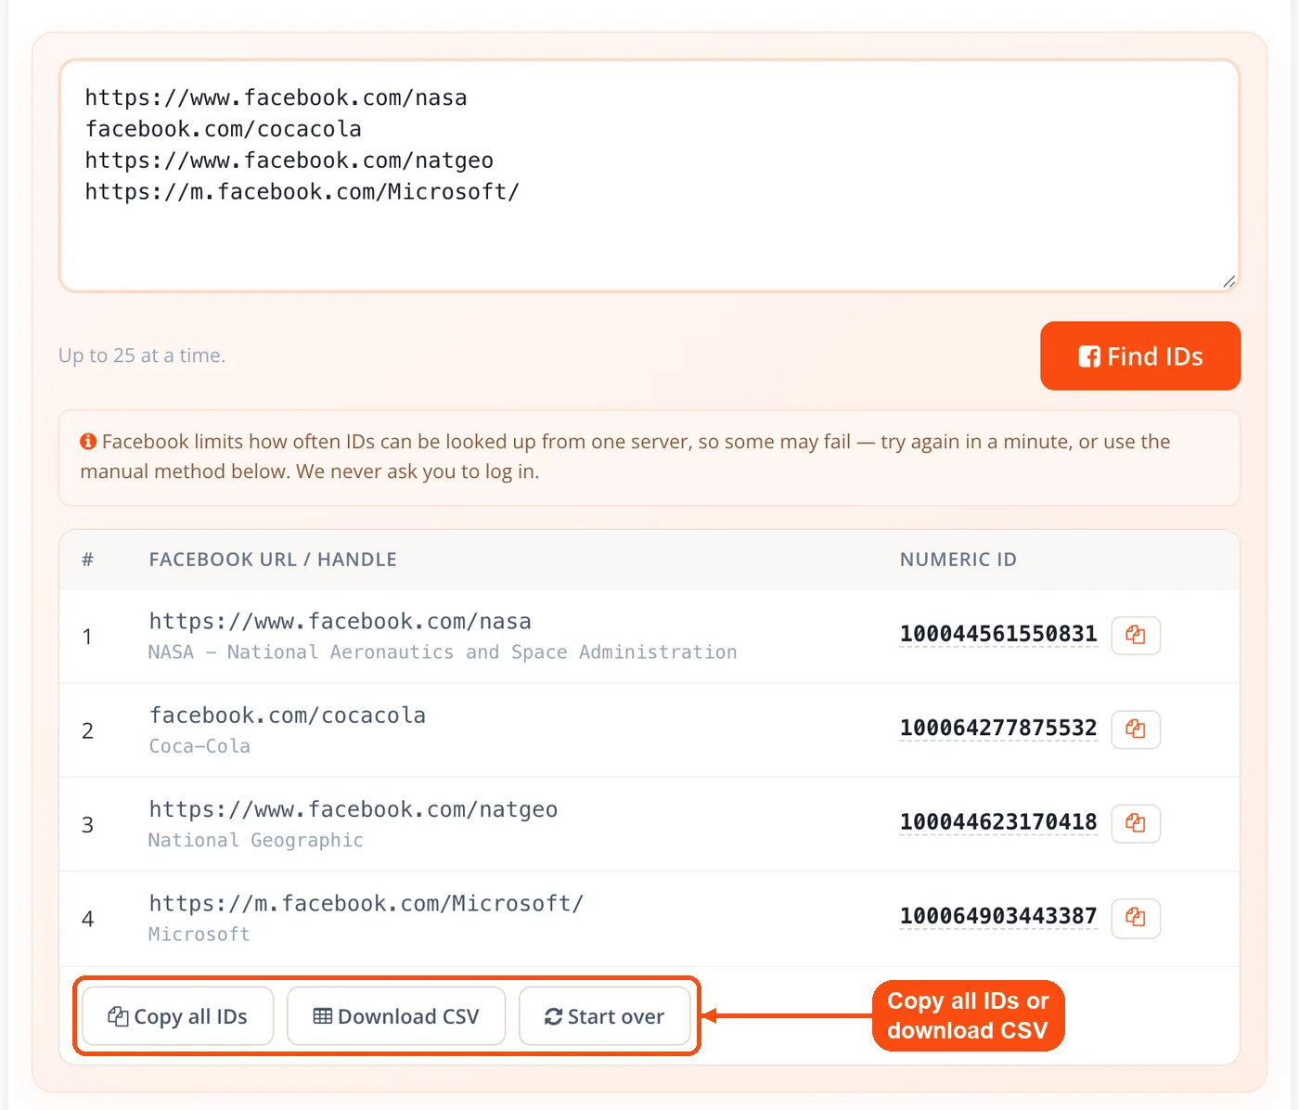The image size is (1299, 1110).
Task: Click the facebook.com/cocacola result row URL
Action: tap(288, 716)
